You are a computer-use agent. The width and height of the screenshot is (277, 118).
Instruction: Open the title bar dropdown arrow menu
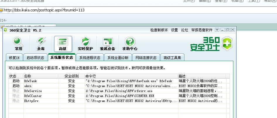pyautogui.click(x=217, y=30)
